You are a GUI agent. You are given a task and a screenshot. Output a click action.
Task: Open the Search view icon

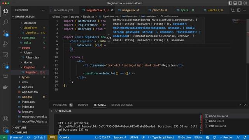click(5, 22)
